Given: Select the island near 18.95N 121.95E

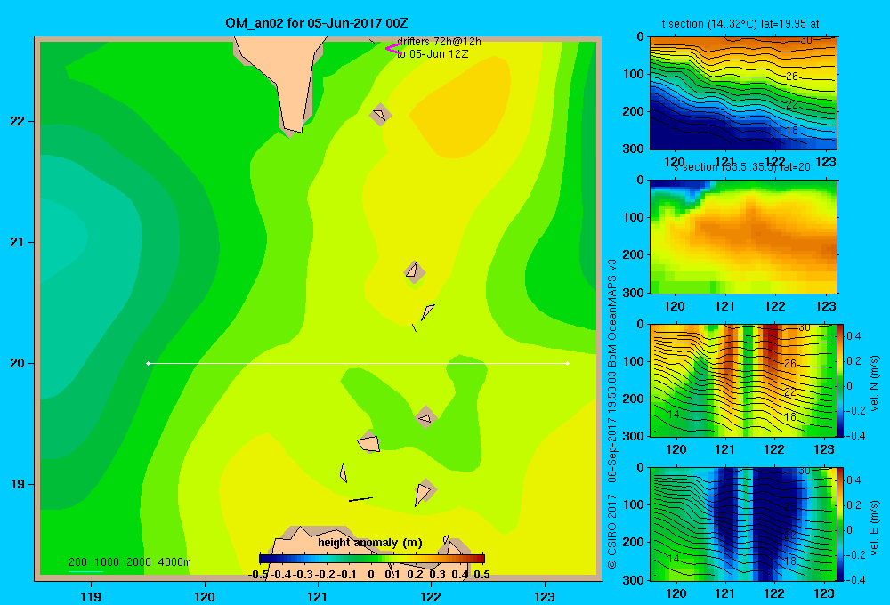Looking at the screenshot, I should pyautogui.click(x=425, y=492).
